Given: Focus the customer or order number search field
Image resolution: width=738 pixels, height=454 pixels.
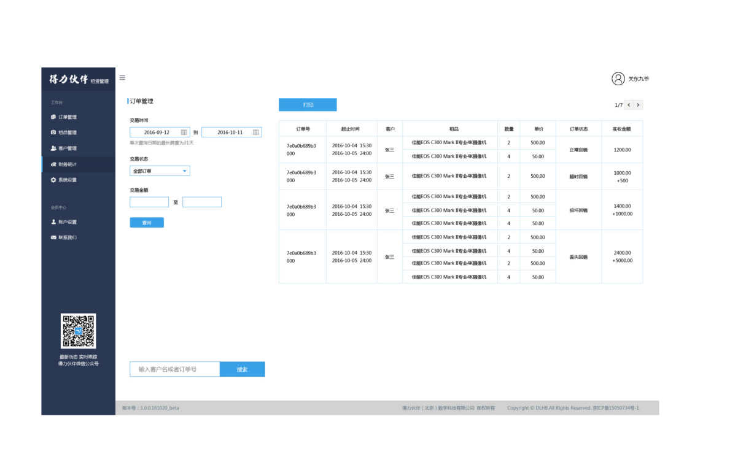Looking at the screenshot, I should pos(174,369).
